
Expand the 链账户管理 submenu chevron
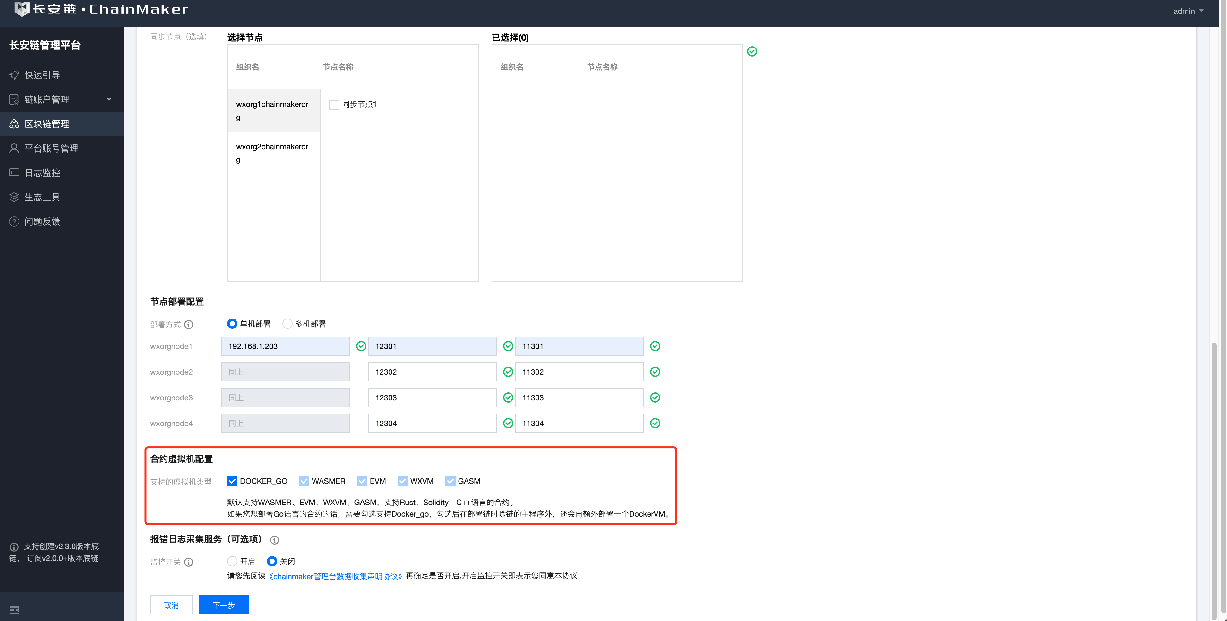pos(109,99)
